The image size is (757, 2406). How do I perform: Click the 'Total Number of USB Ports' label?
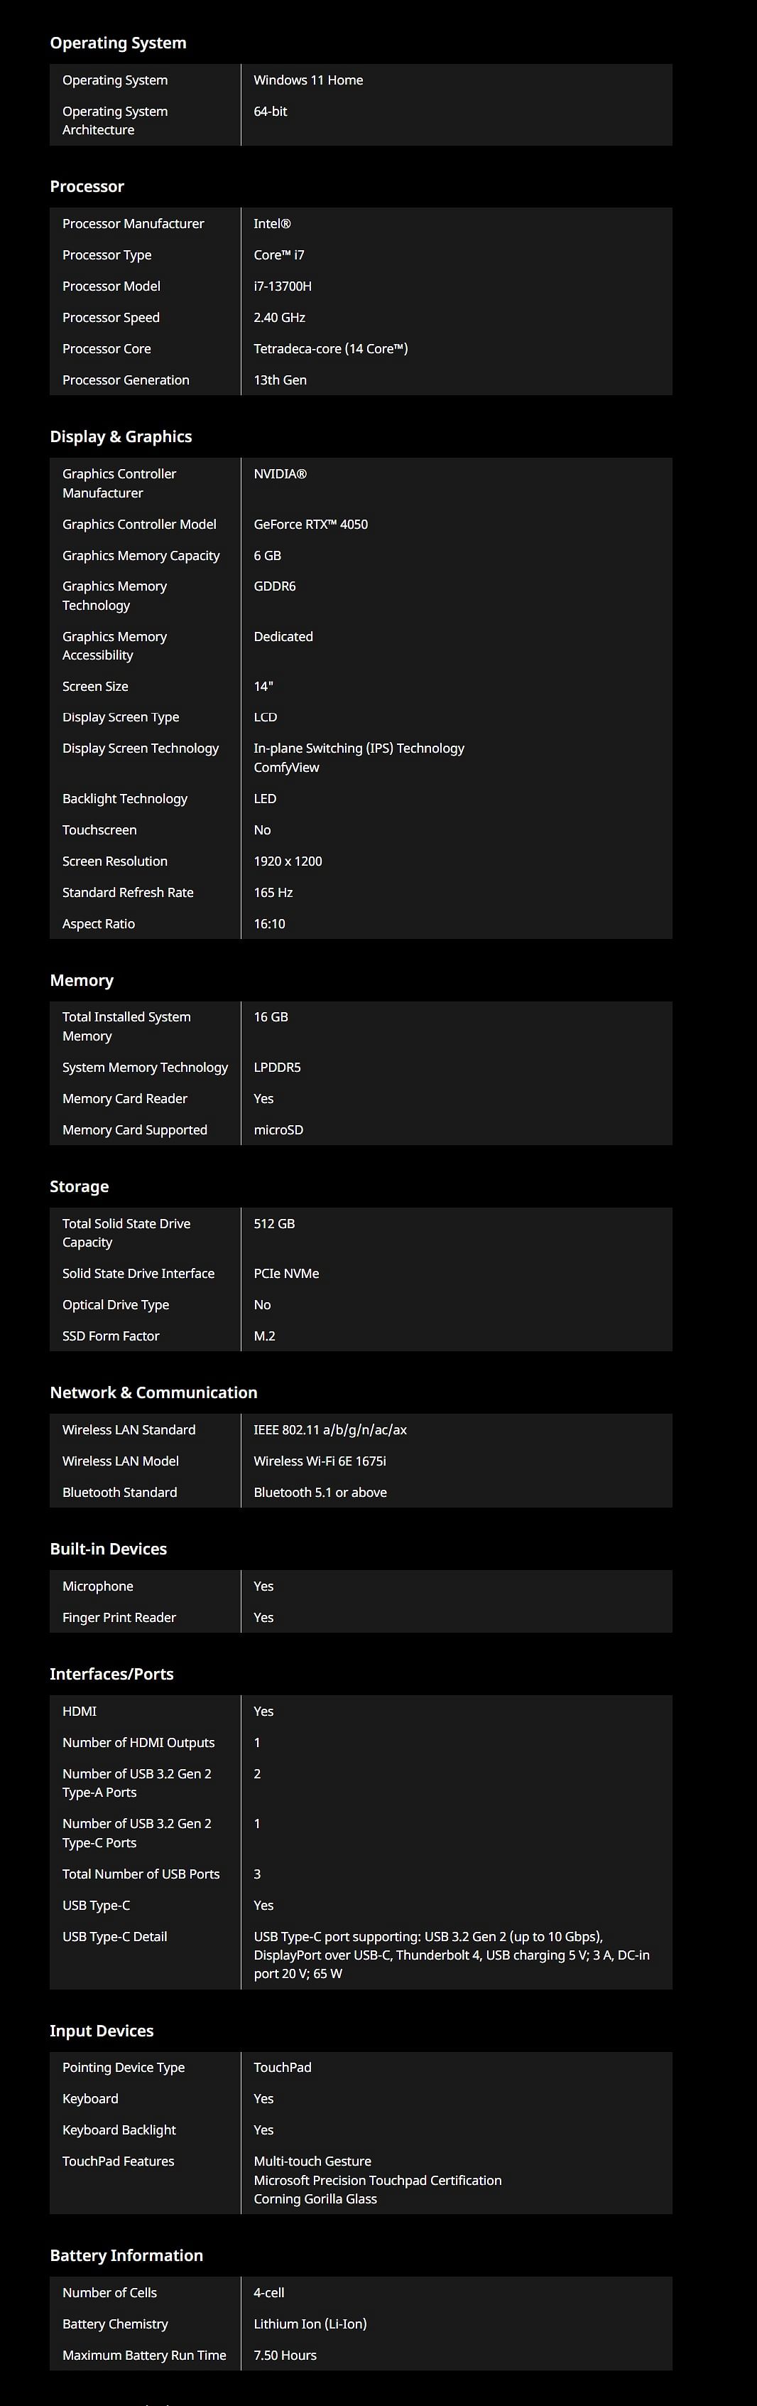141,1874
